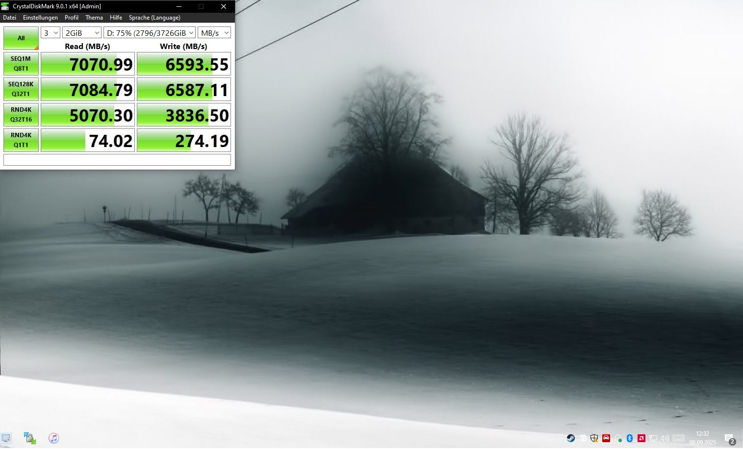The width and height of the screenshot is (743, 449).
Task: Click the RND4K Q32T16 read result 5070.30
Action: point(88,115)
